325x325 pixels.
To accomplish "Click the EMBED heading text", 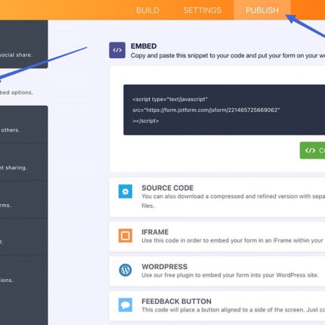I will (144, 46).
